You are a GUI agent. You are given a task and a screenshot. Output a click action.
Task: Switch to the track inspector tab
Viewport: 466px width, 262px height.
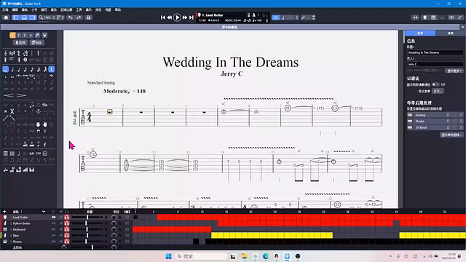(451, 33)
